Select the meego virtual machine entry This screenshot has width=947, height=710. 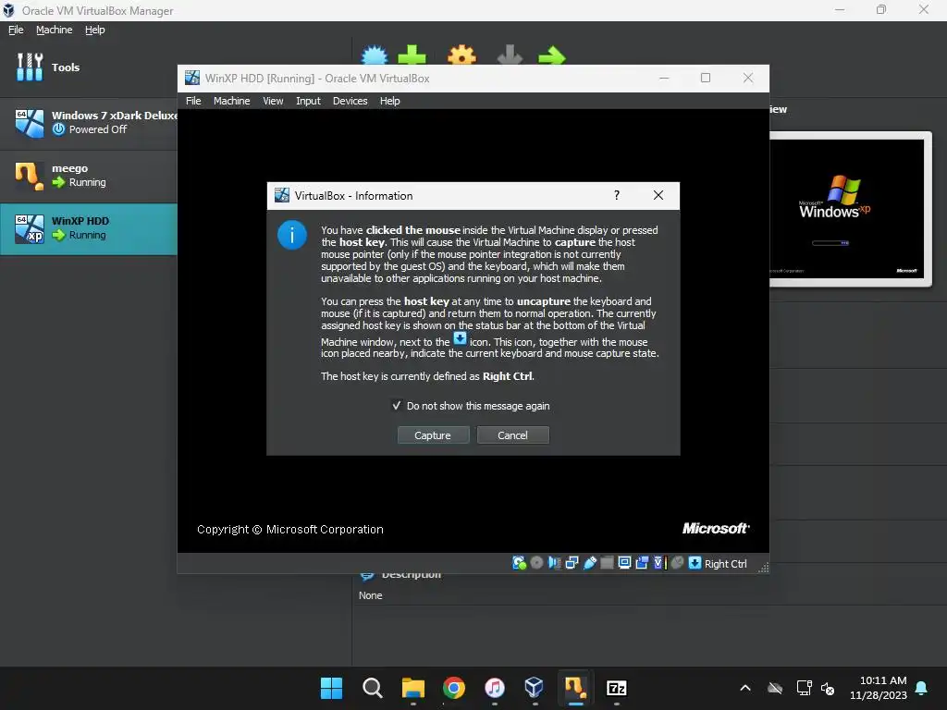pyautogui.click(x=88, y=176)
